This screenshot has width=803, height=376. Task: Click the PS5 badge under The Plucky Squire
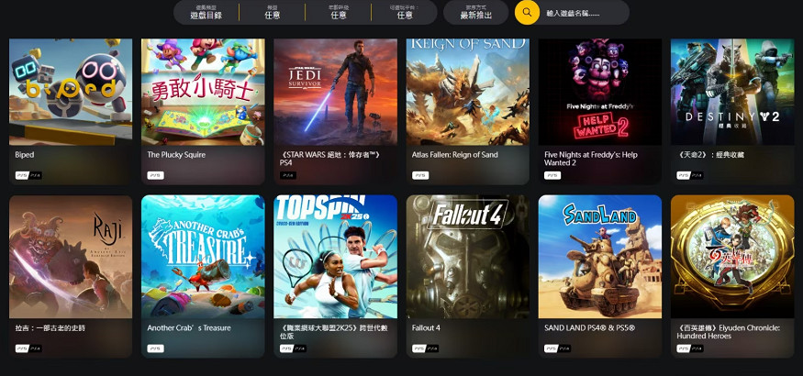click(x=156, y=175)
